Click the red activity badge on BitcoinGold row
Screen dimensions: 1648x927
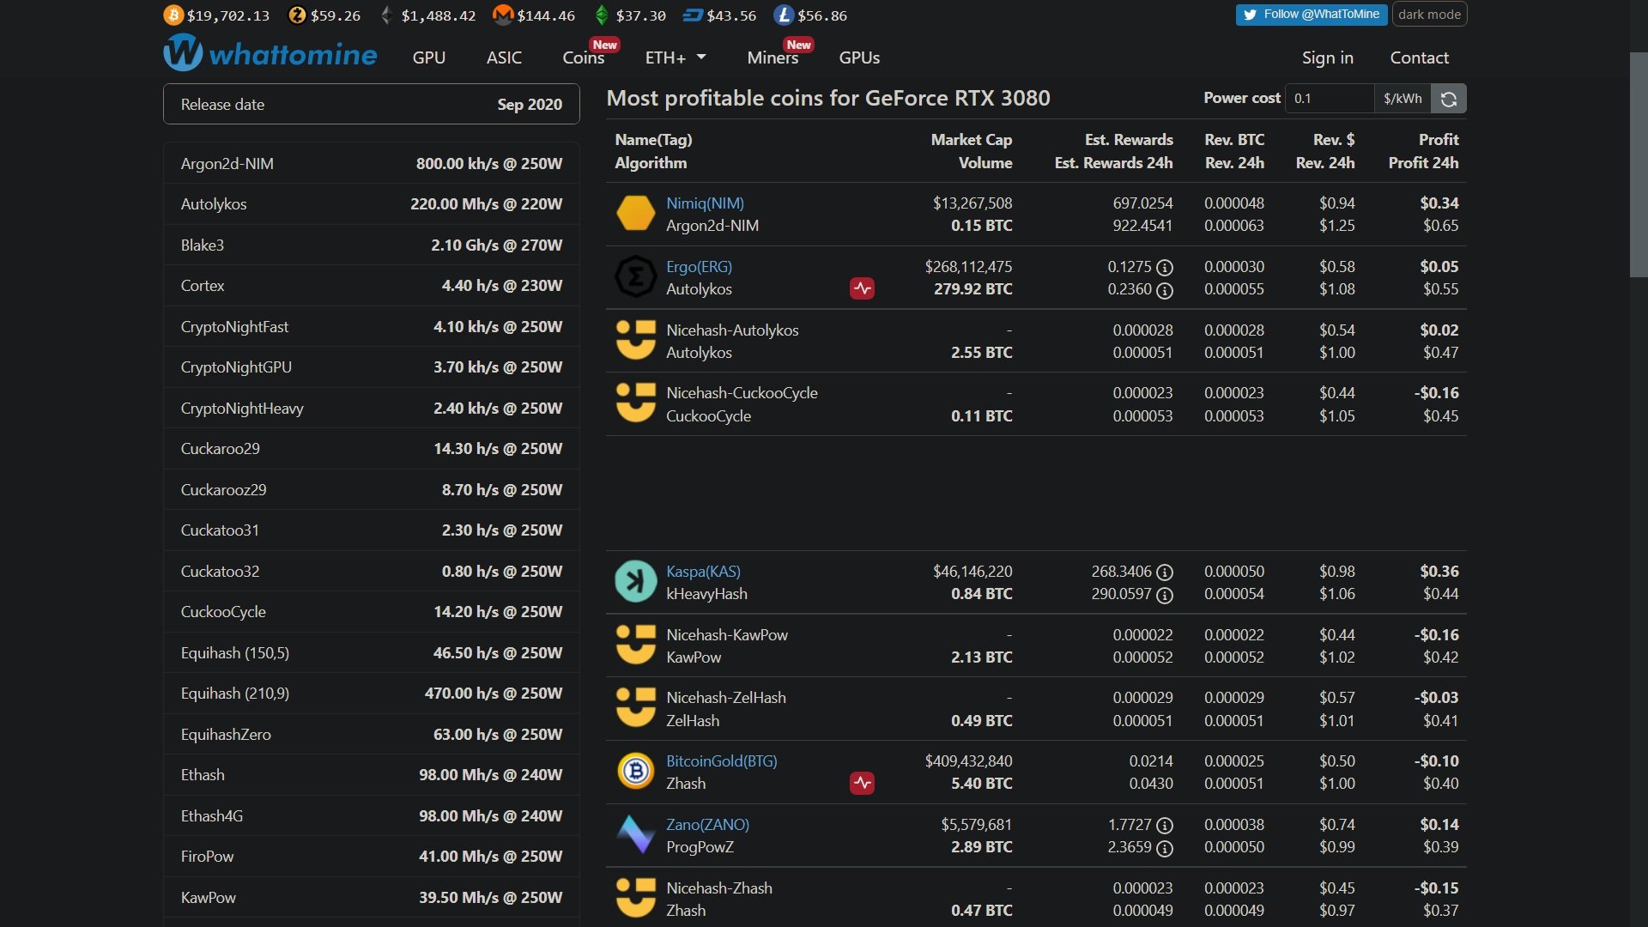coord(863,783)
